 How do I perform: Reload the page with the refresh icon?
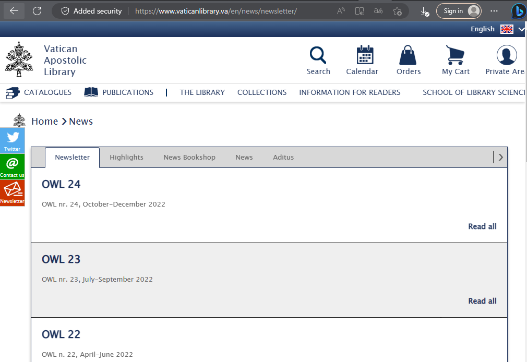coord(37,11)
